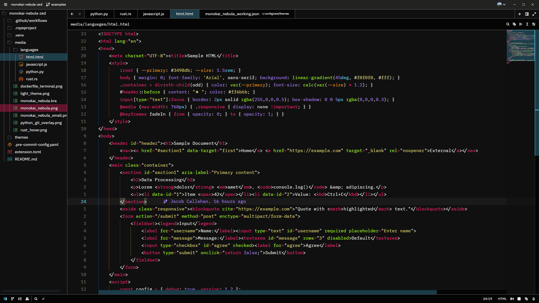Expand the .github/workflows folder
Viewport: 539px width, 303px height.
(34, 20)
